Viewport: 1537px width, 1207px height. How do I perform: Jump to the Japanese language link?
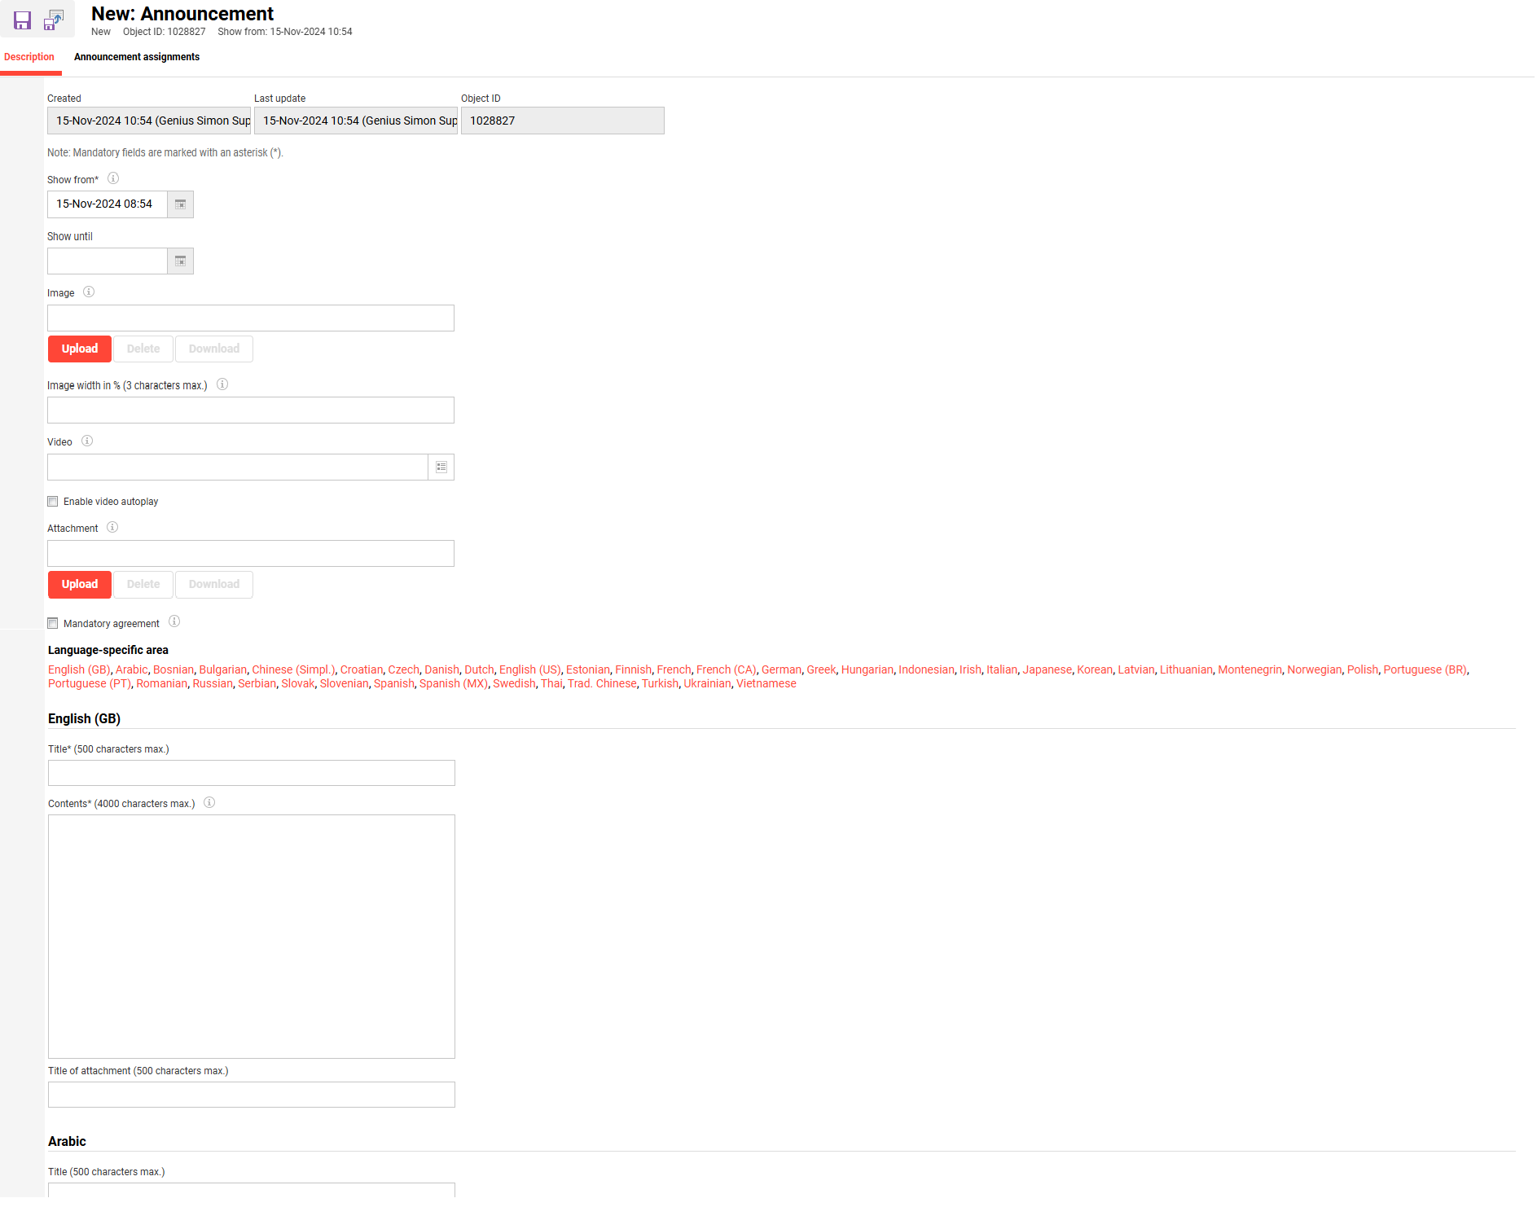click(1047, 670)
